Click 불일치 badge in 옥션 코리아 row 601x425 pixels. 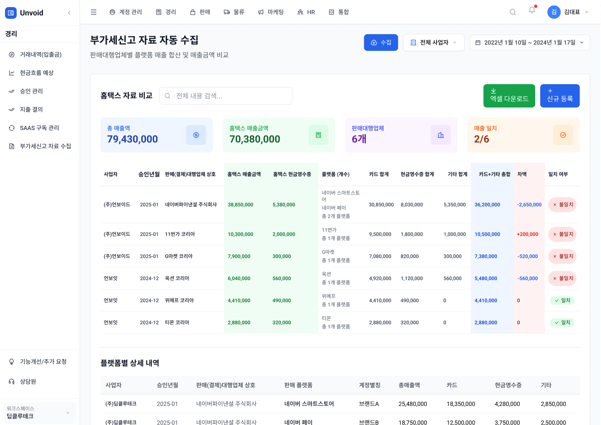562,278
